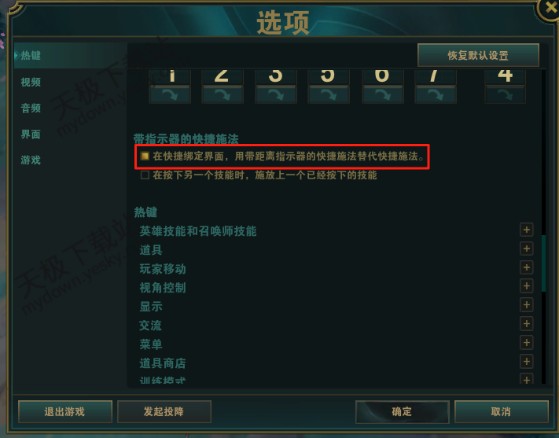
Task: Toggle 带距离指示器的快捷施法 checkbox
Action: pos(145,156)
